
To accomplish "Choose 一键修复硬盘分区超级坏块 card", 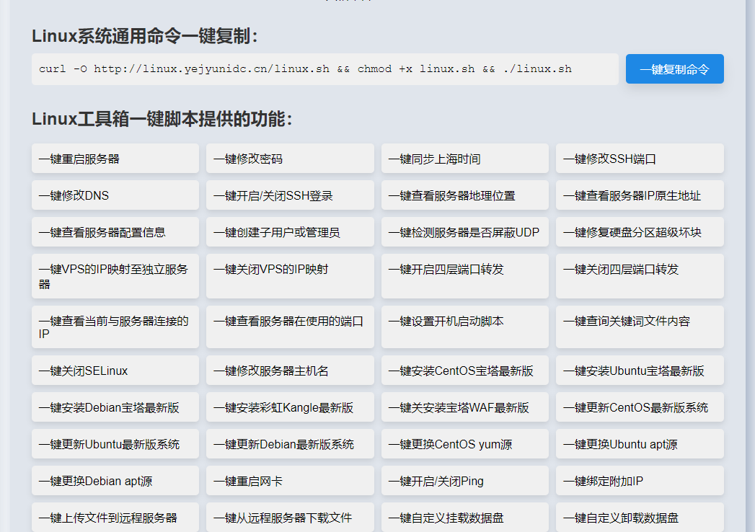I will pyautogui.click(x=640, y=232).
